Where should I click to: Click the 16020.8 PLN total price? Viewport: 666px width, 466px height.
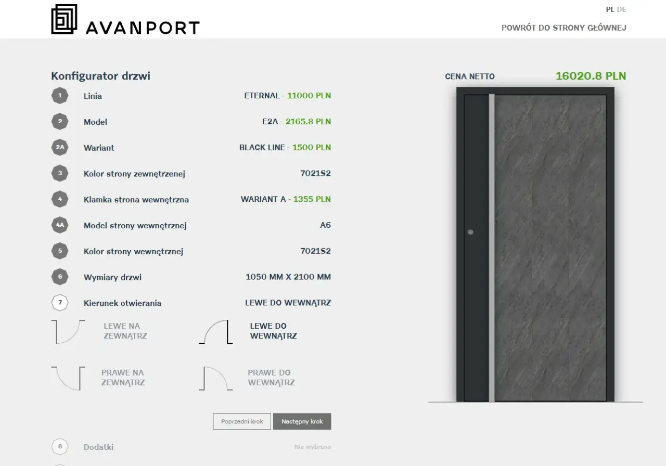[x=591, y=76]
